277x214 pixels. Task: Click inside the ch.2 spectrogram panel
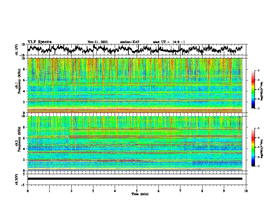[135, 143]
